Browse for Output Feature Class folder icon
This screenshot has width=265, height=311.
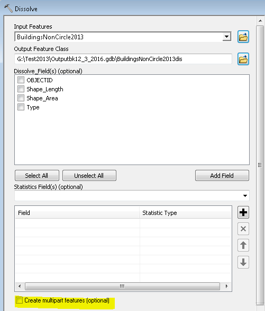(x=243, y=59)
